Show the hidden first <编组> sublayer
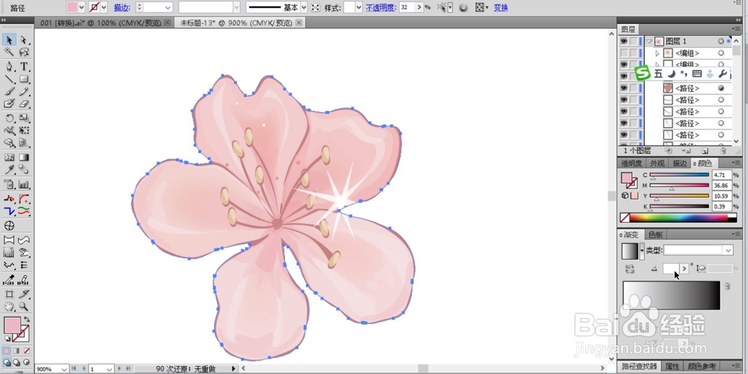 point(624,53)
